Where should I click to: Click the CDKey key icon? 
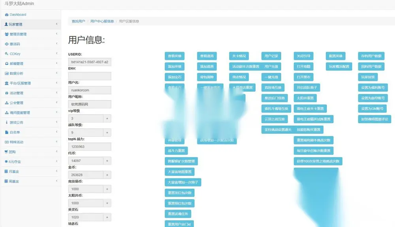(x=7, y=54)
